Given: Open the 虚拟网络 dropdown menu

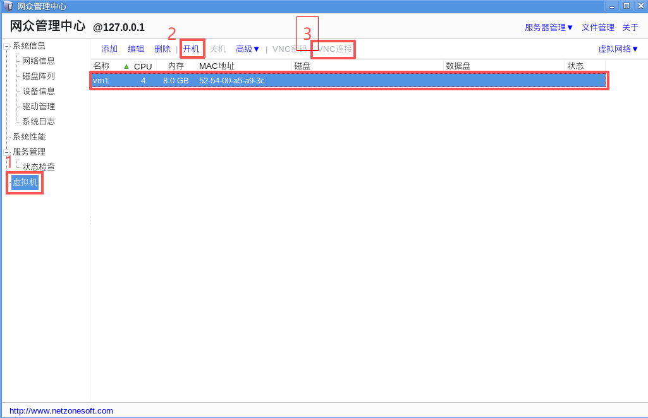Looking at the screenshot, I should (x=618, y=49).
